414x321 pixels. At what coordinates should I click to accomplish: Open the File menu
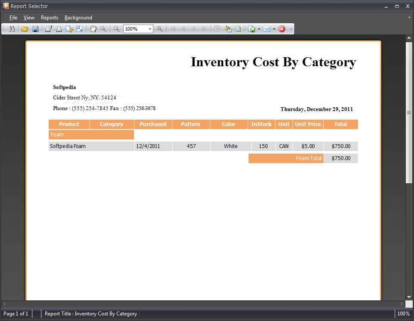point(13,18)
